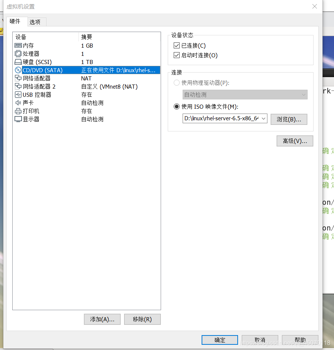The image size is (334, 350).
Task: Click the first 网络适配器 NAT network icon
Action: tap(18, 78)
